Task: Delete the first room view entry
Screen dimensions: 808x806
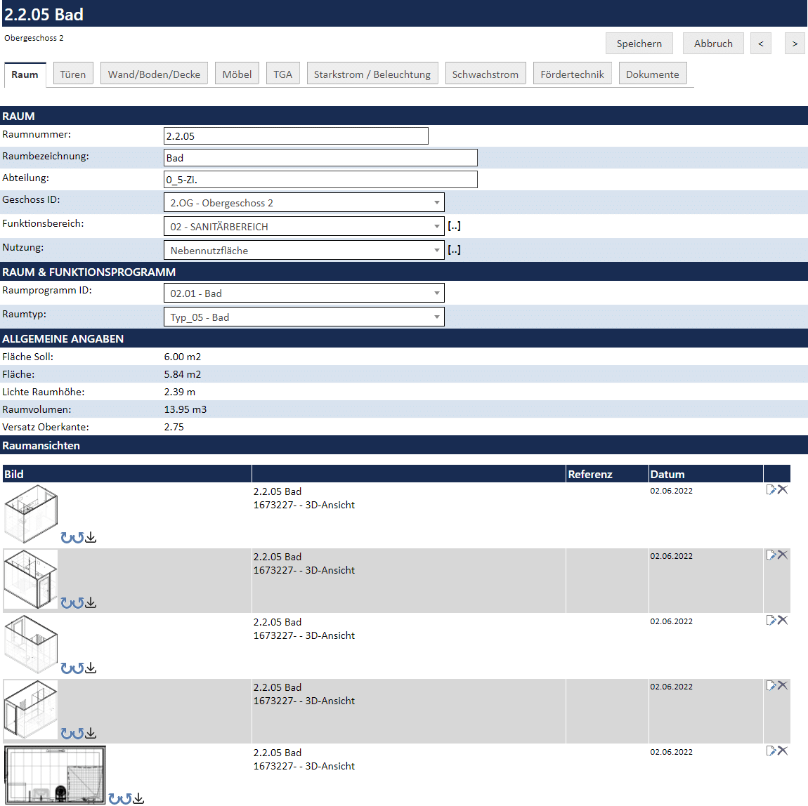Action: 783,490
